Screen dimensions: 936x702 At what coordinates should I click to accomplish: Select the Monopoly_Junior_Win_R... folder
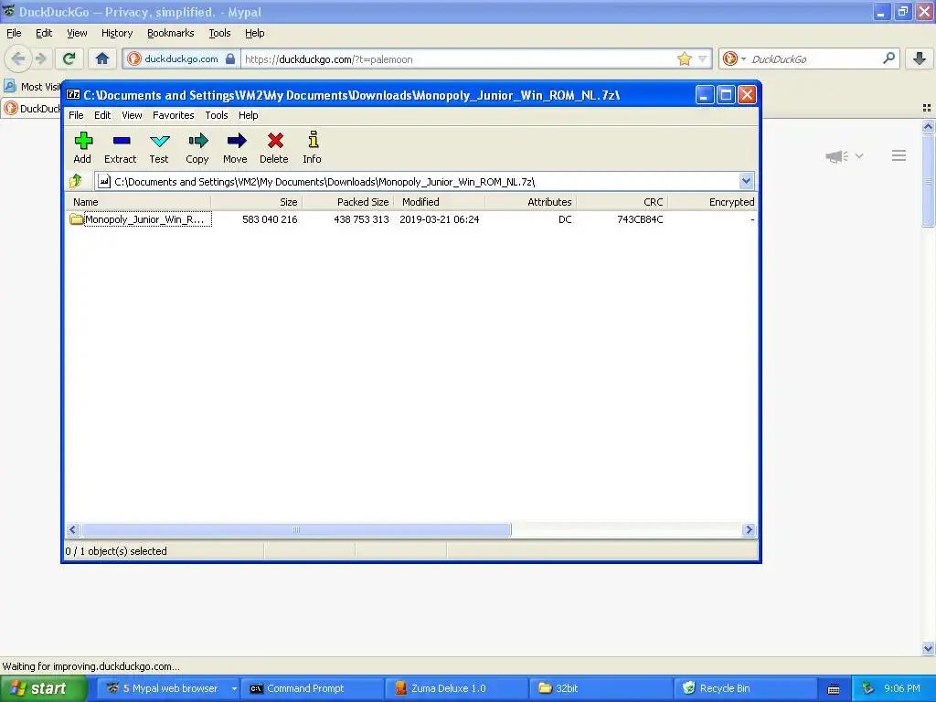[140, 219]
